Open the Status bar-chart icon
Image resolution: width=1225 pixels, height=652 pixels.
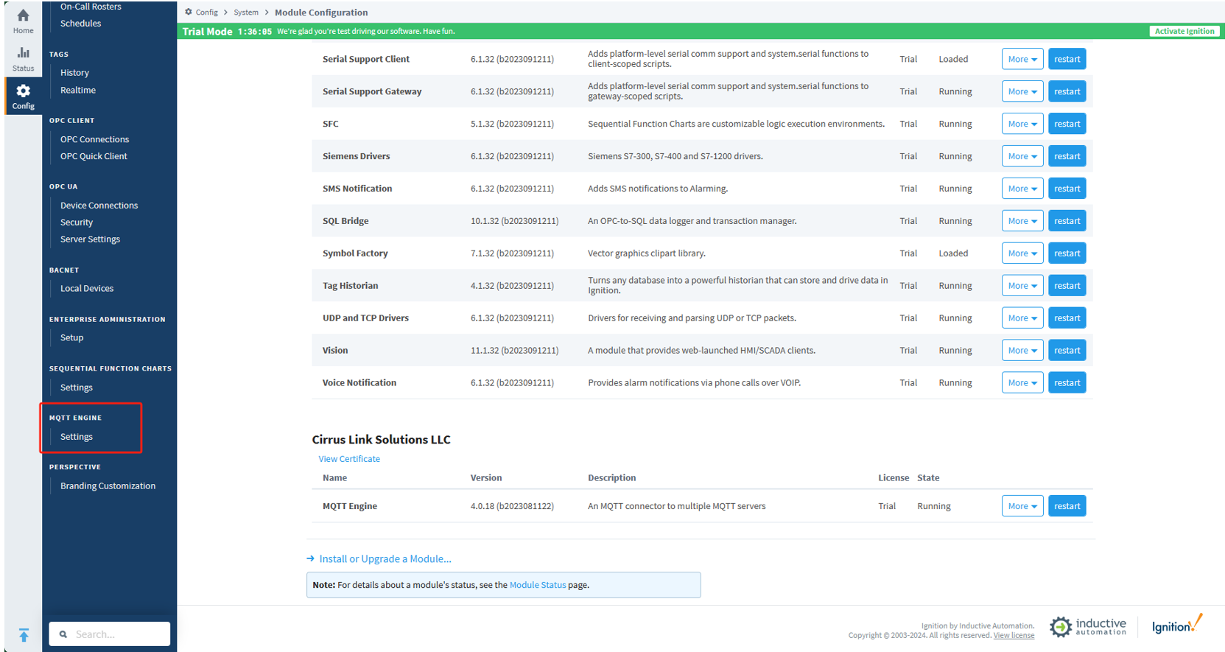(x=23, y=52)
